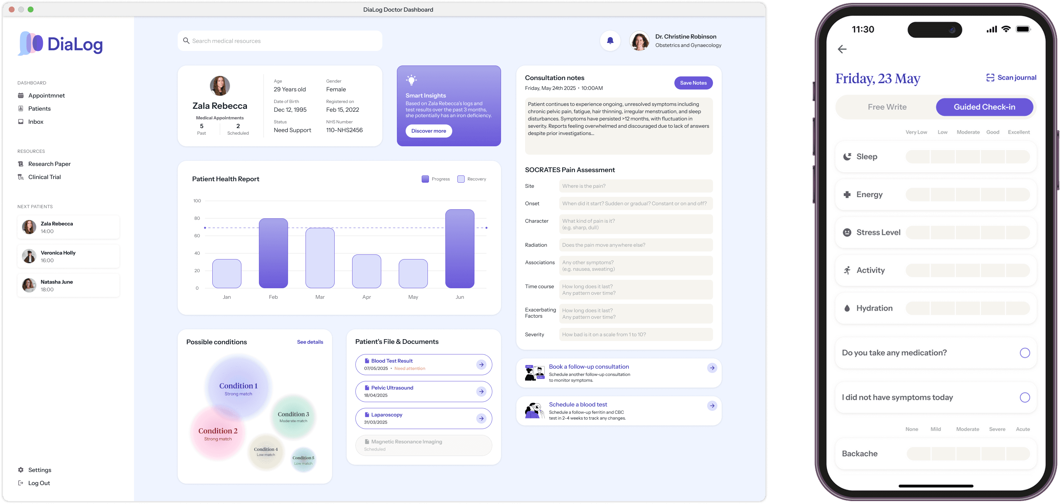Click the Smart Insights lightbulb icon
Image resolution: width=1060 pixels, height=504 pixels.
(x=411, y=80)
